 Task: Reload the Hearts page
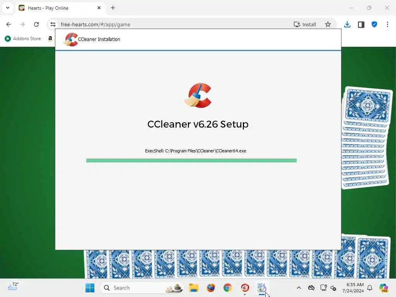36,24
